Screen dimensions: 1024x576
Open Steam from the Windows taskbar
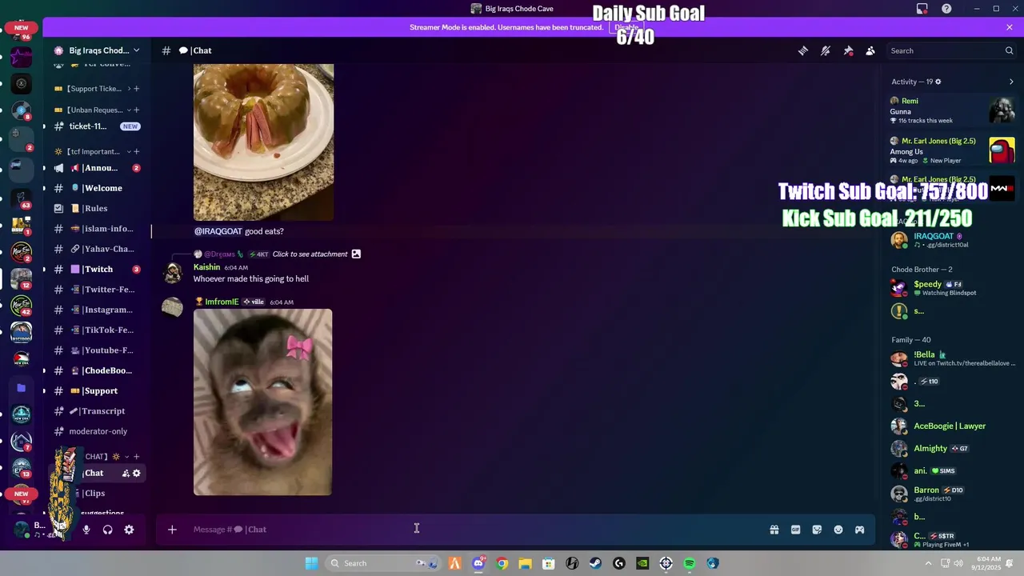pos(595,563)
